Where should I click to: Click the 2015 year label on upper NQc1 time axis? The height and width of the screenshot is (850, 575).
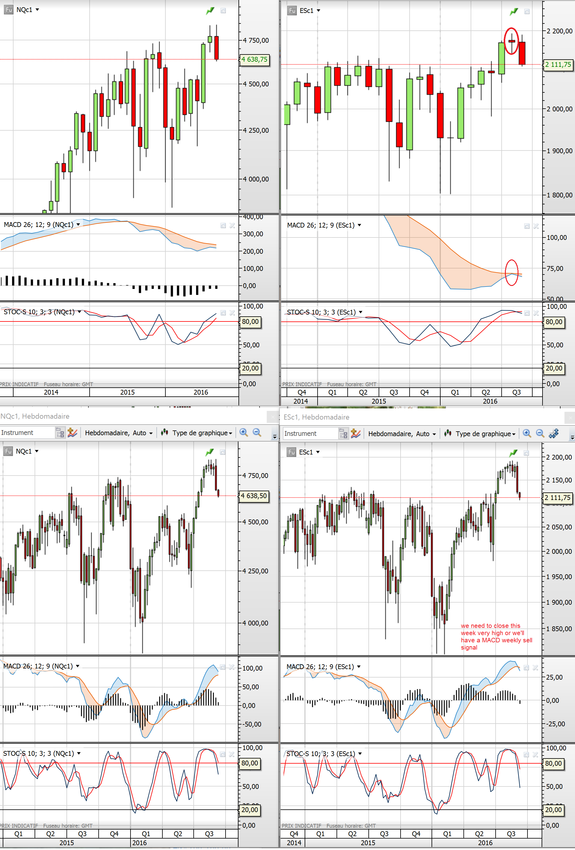point(127,392)
